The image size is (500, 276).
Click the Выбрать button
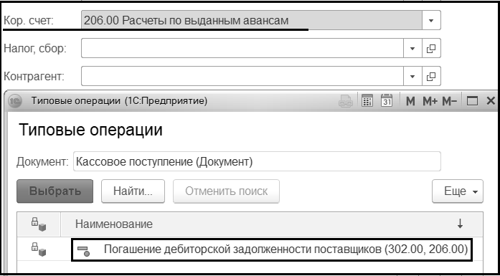click(x=55, y=191)
